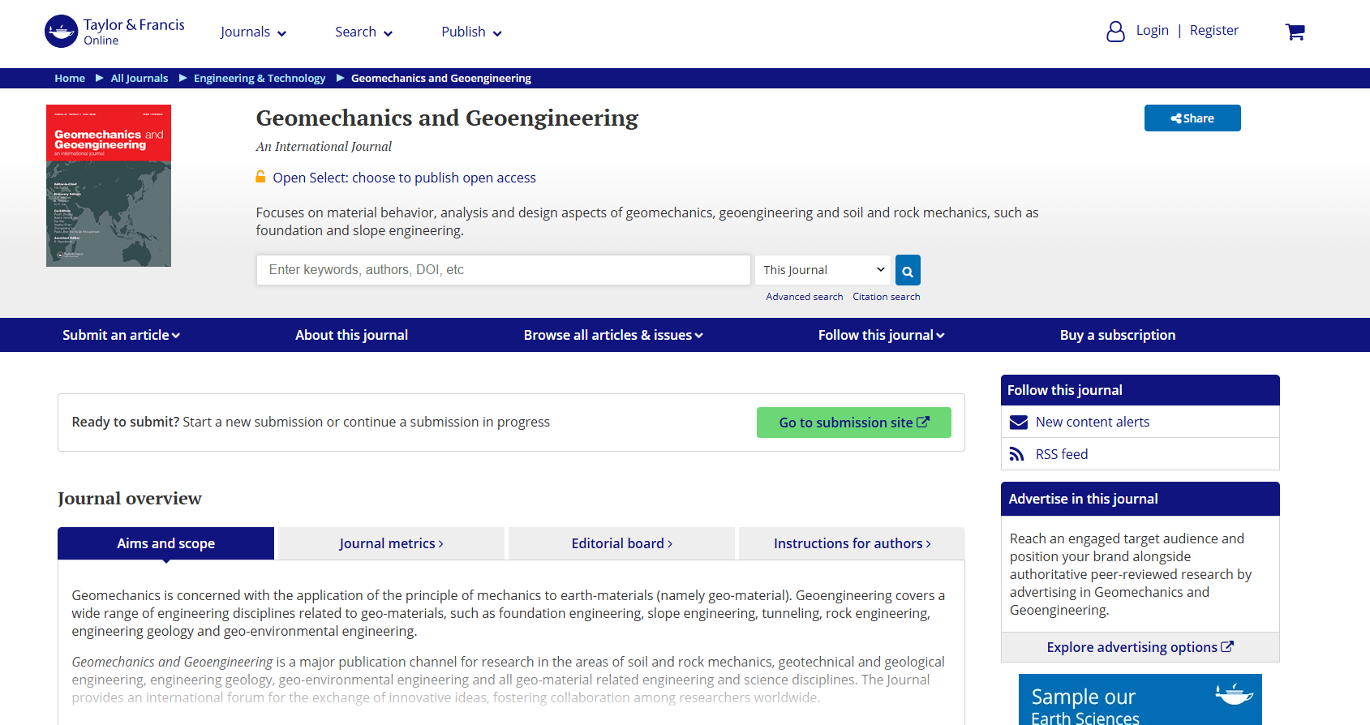
Task: Open the Advanced search link
Action: coord(804,297)
